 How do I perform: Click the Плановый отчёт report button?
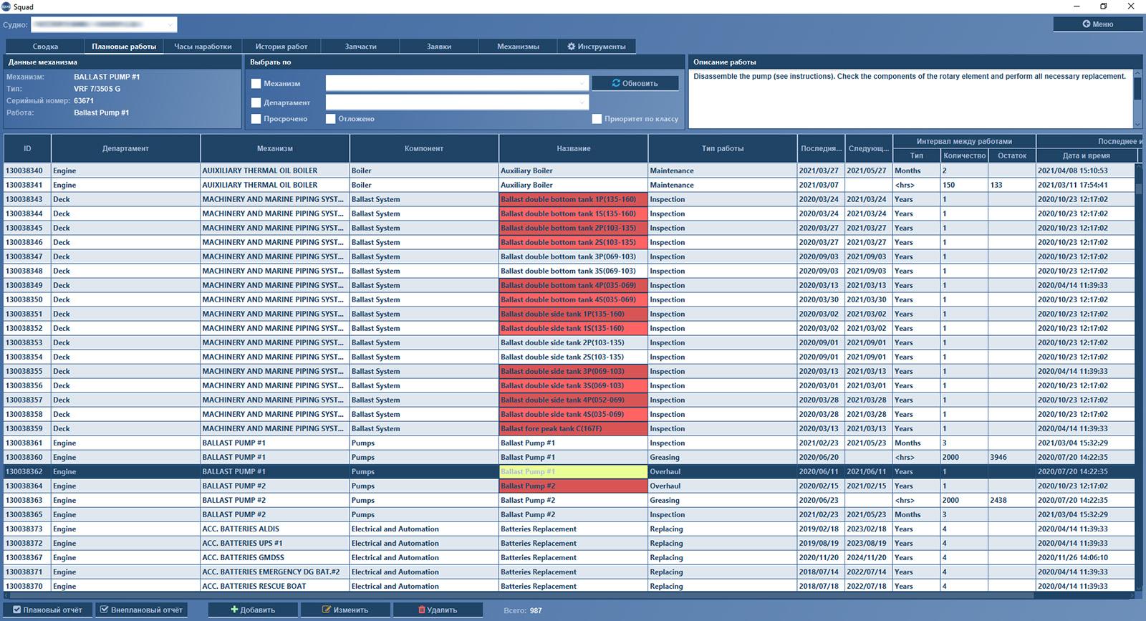48,610
